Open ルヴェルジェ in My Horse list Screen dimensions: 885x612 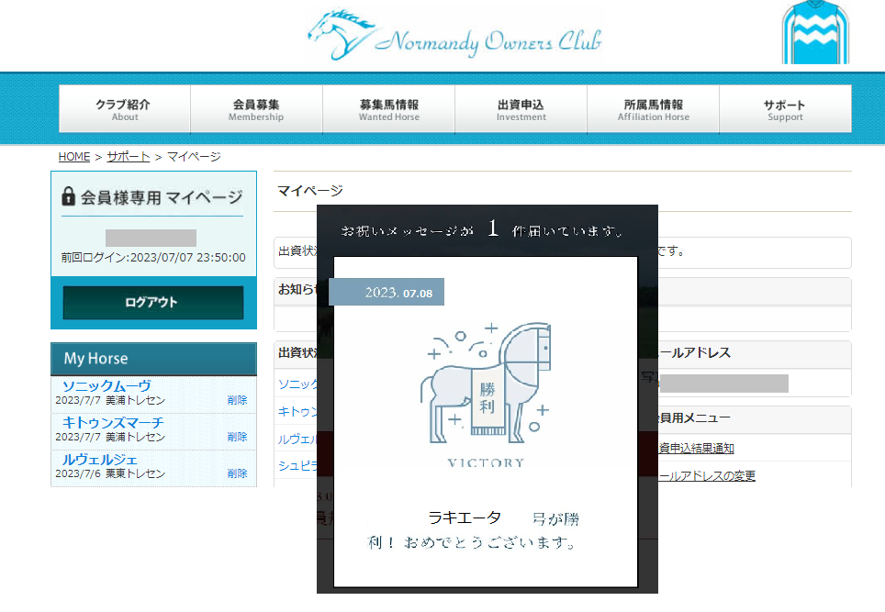click(x=100, y=460)
